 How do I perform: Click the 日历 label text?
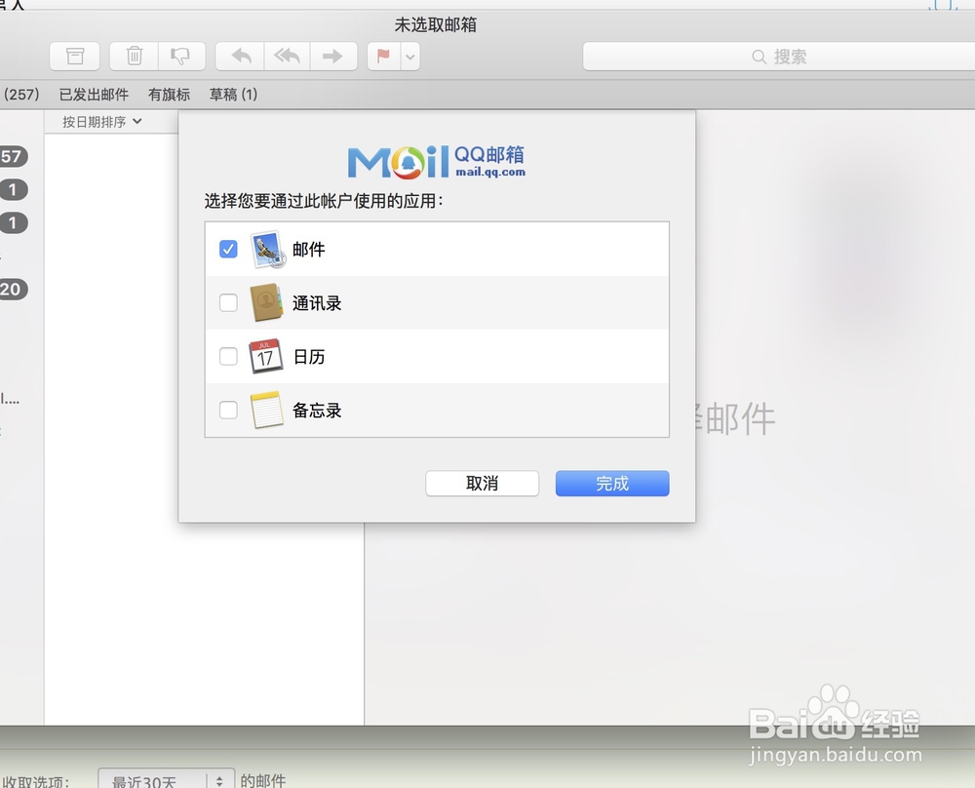click(309, 357)
